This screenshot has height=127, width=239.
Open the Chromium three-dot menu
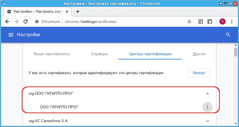[232, 21]
